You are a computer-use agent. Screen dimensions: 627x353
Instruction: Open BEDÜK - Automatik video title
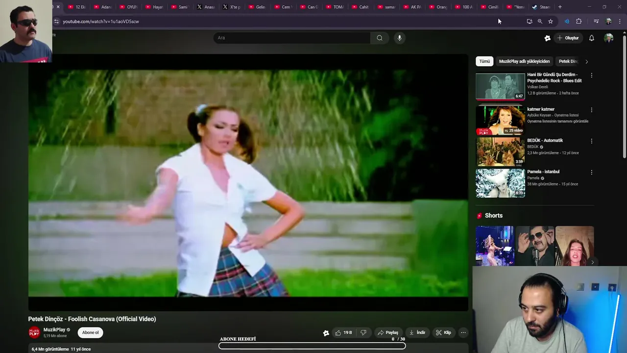545,140
